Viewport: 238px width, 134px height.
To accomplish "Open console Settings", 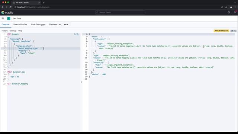I will click(13, 31).
